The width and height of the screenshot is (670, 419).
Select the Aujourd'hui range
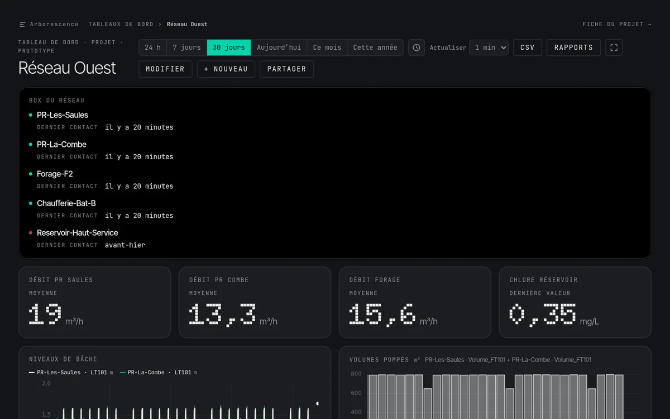pyautogui.click(x=279, y=47)
